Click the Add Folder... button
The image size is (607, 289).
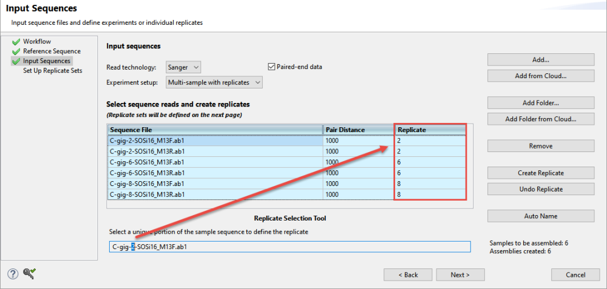point(541,103)
